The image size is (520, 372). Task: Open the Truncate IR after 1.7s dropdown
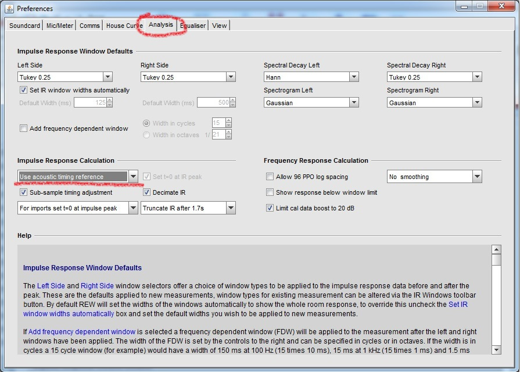tap(188, 208)
